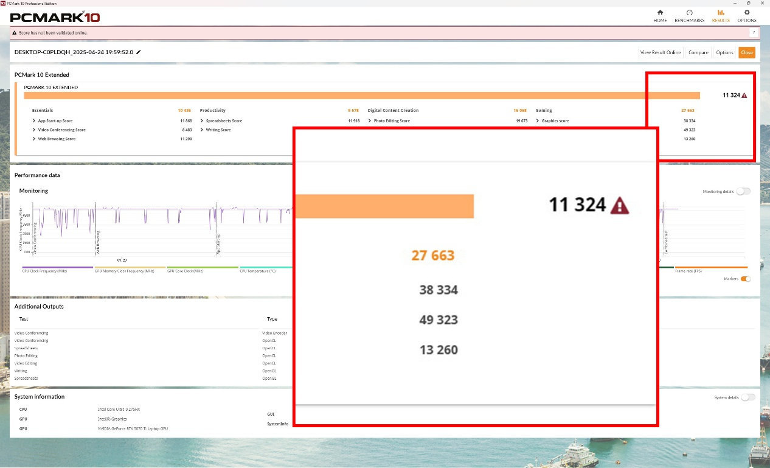
Task: Click the SystemInfo label
Action: (x=277, y=424)
